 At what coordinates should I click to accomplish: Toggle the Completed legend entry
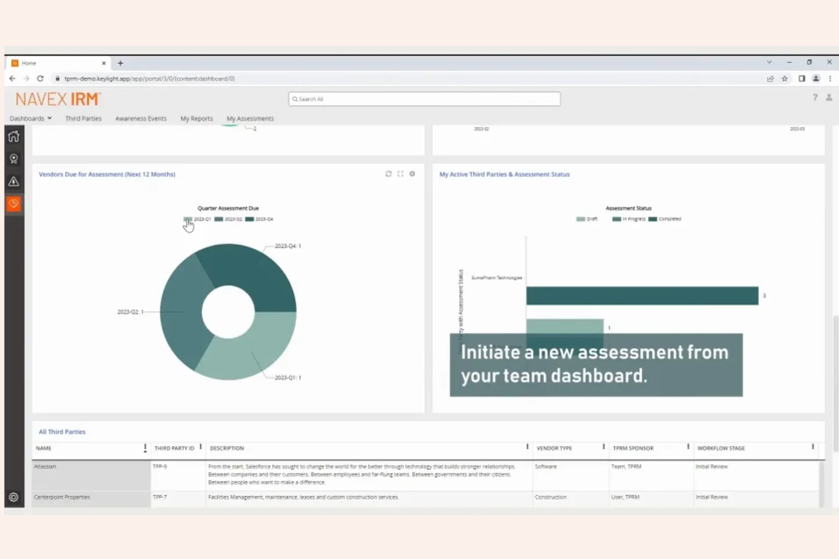(665, 219)
